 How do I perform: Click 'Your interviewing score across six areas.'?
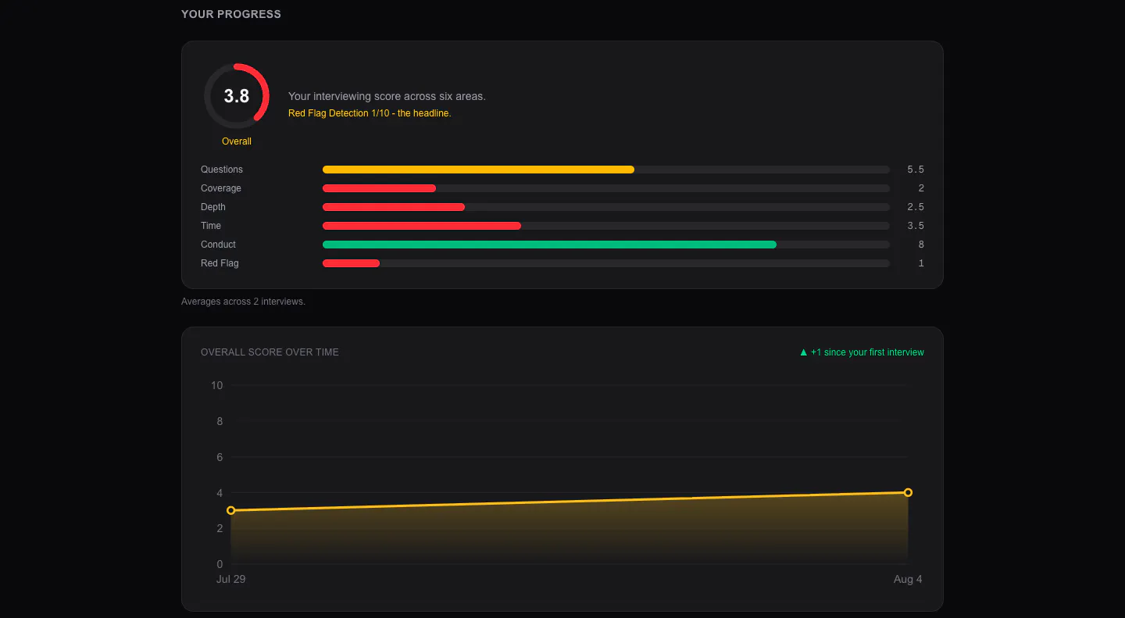point(387,96)
